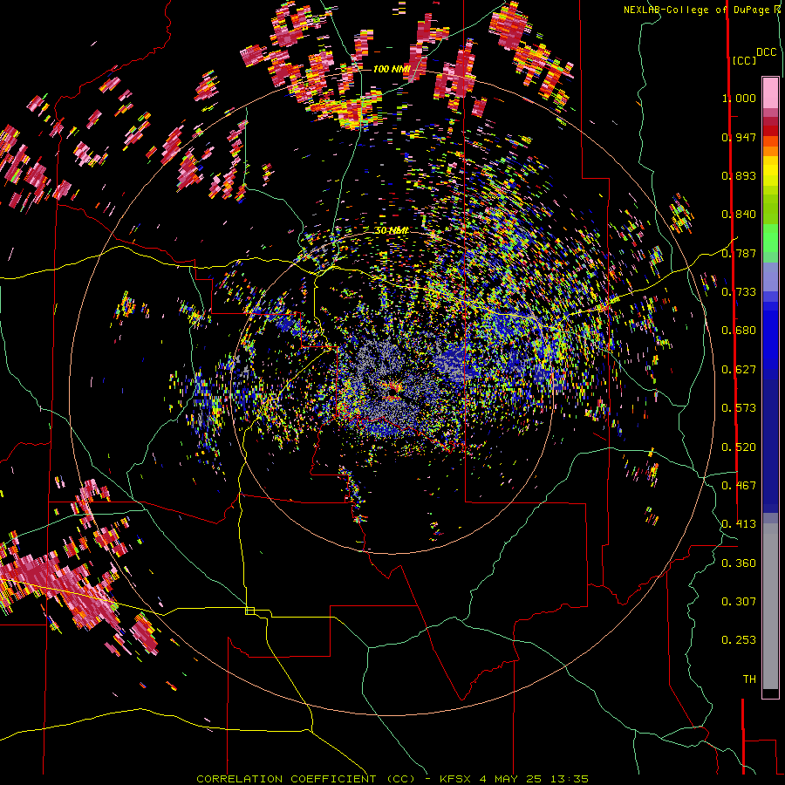Click the 0.573 value on color scale
The width and height of the screenshot is (785, 785).
point(739,408)
